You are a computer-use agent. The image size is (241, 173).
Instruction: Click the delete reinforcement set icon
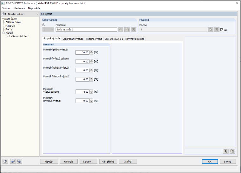tap(134, 30)
